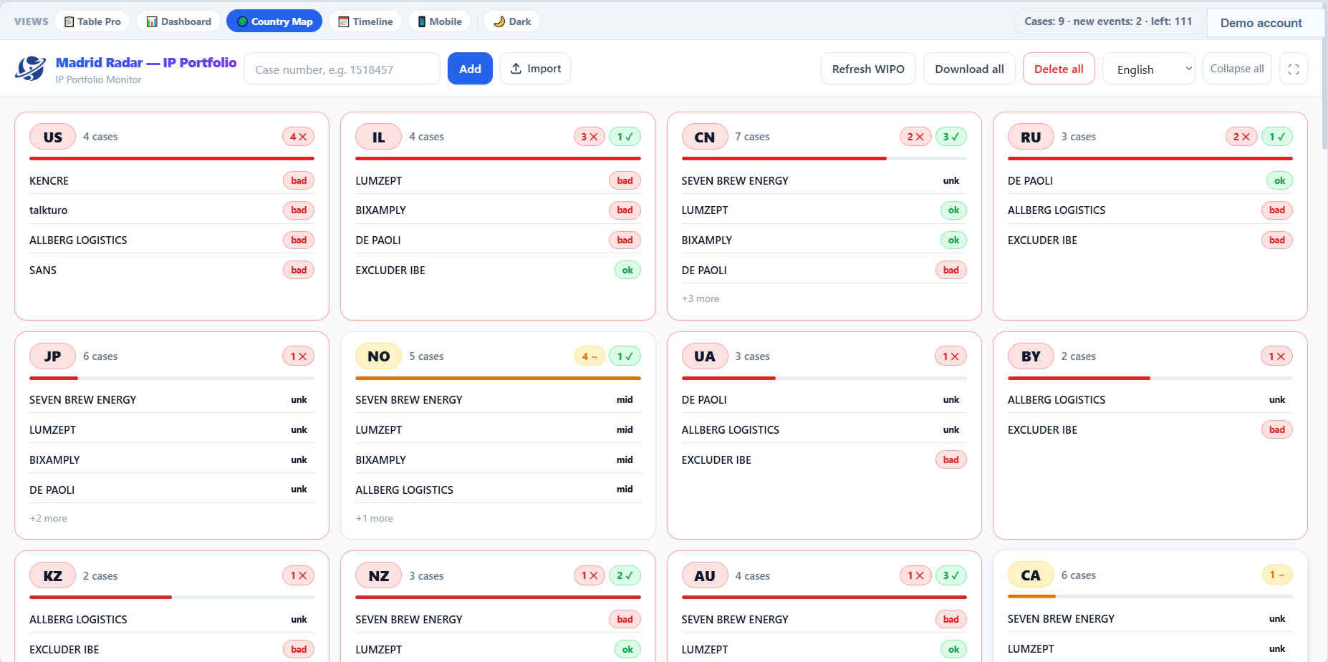Expand +2 more cases in JP card
Viewport: 1328px width, 662px height.
point(48,518)
